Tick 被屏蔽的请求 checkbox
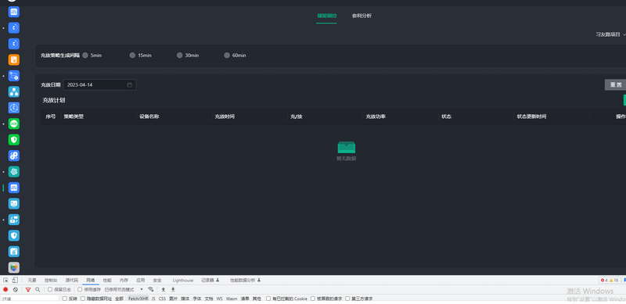The height and width of the screenshot is (304, 626). point(313,299)
